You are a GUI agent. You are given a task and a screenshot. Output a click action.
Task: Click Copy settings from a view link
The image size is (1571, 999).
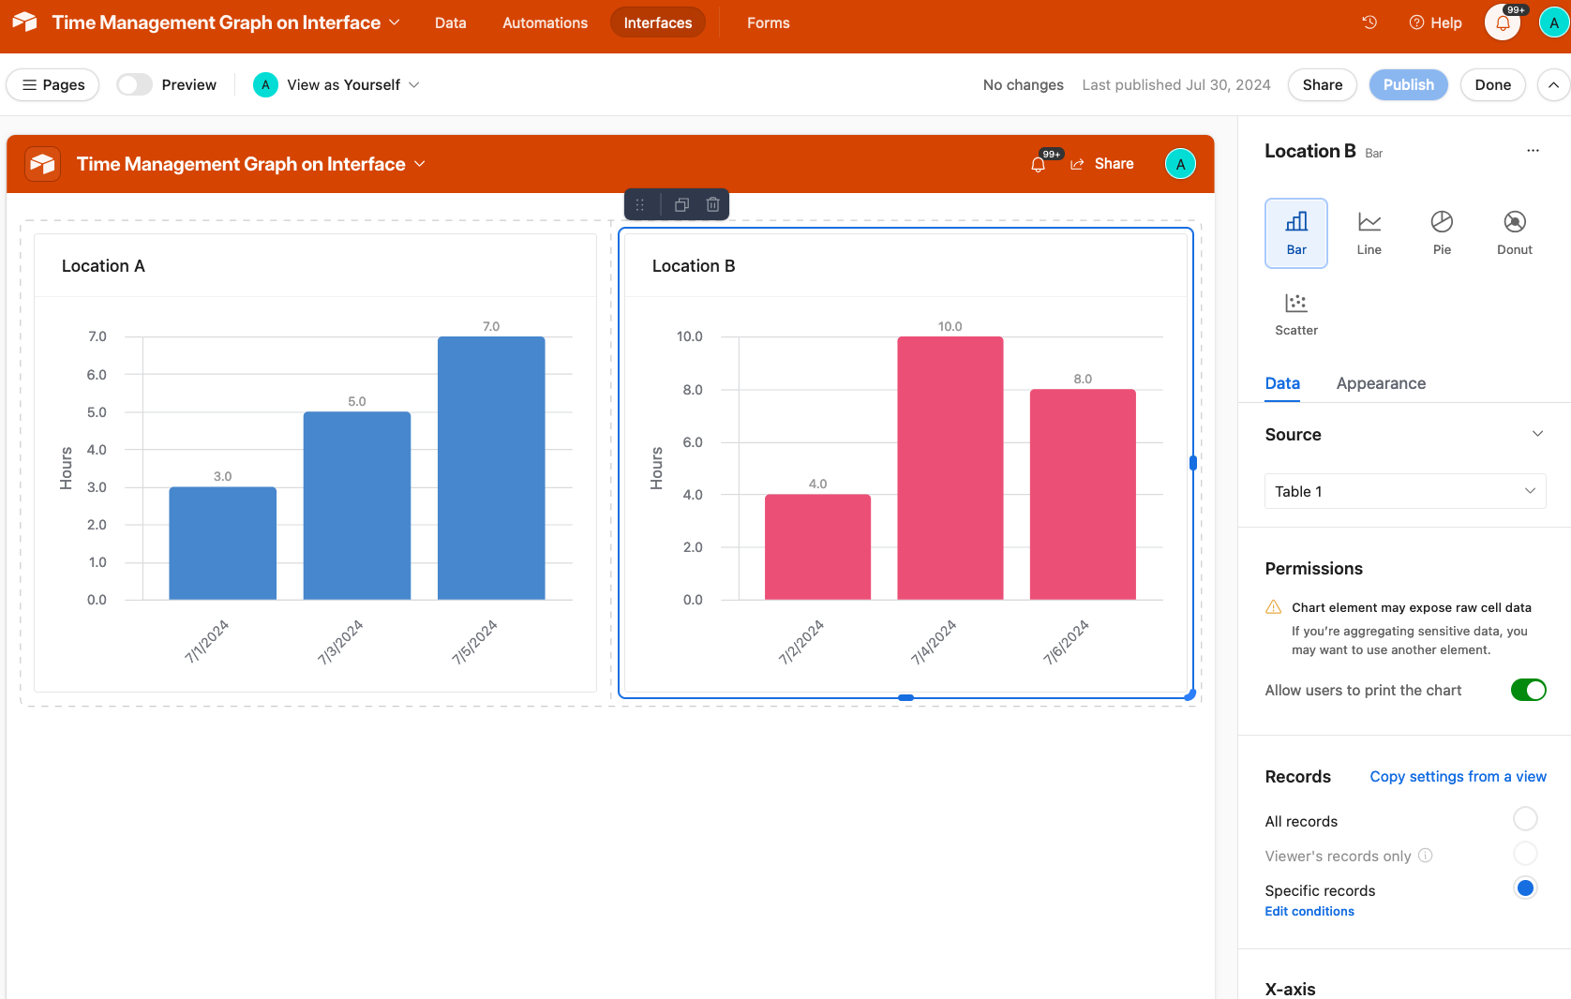(x=1458, y=777)
